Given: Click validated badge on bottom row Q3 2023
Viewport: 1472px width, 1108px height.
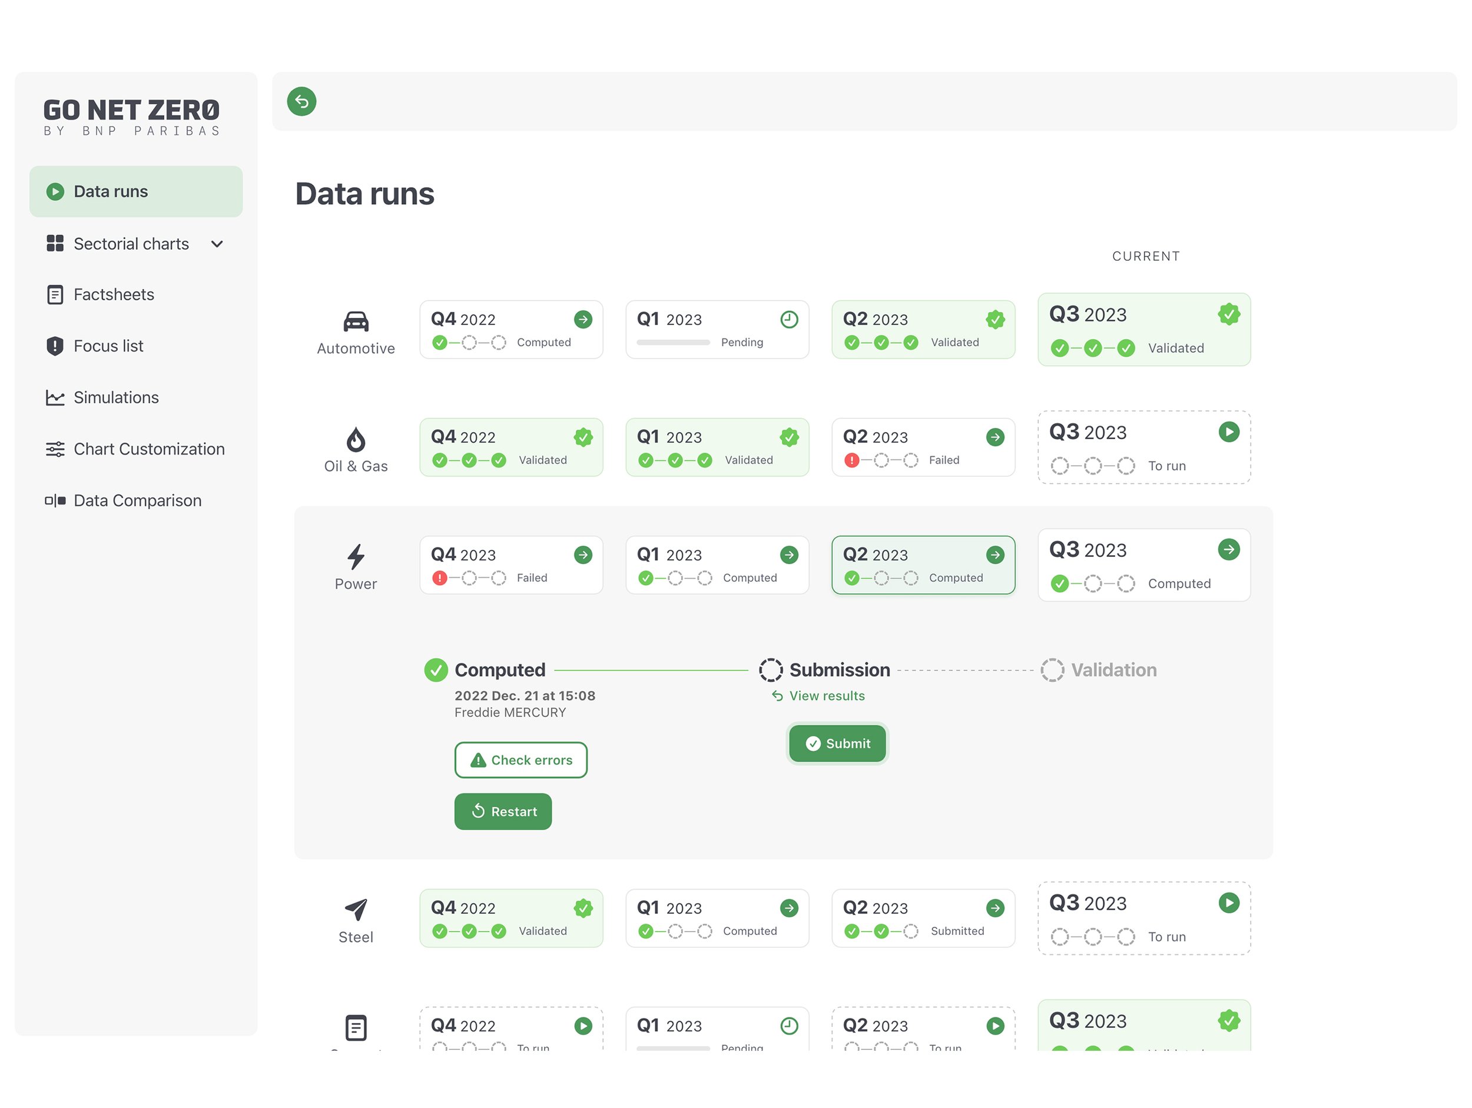Looking at the screenshot, I should (1229, 1021).
